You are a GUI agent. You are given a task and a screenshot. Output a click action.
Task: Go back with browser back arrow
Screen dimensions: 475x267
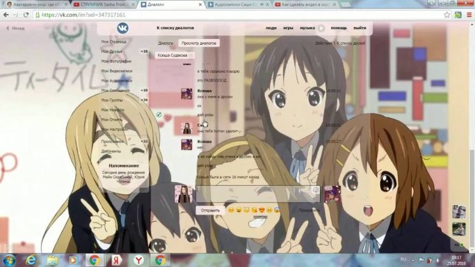(x=6, y=15)
